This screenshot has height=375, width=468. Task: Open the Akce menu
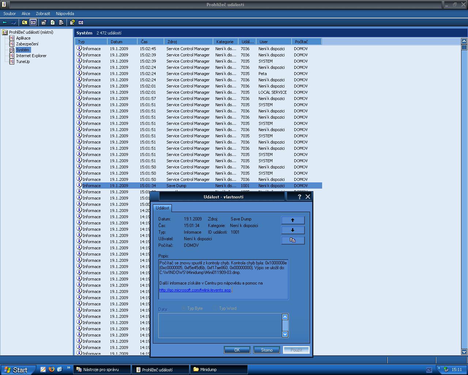click(x=26, y=14)
